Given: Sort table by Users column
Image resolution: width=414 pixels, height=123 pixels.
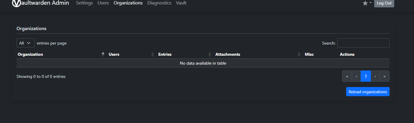Looking at the screenshot, I should pos(114,54).
